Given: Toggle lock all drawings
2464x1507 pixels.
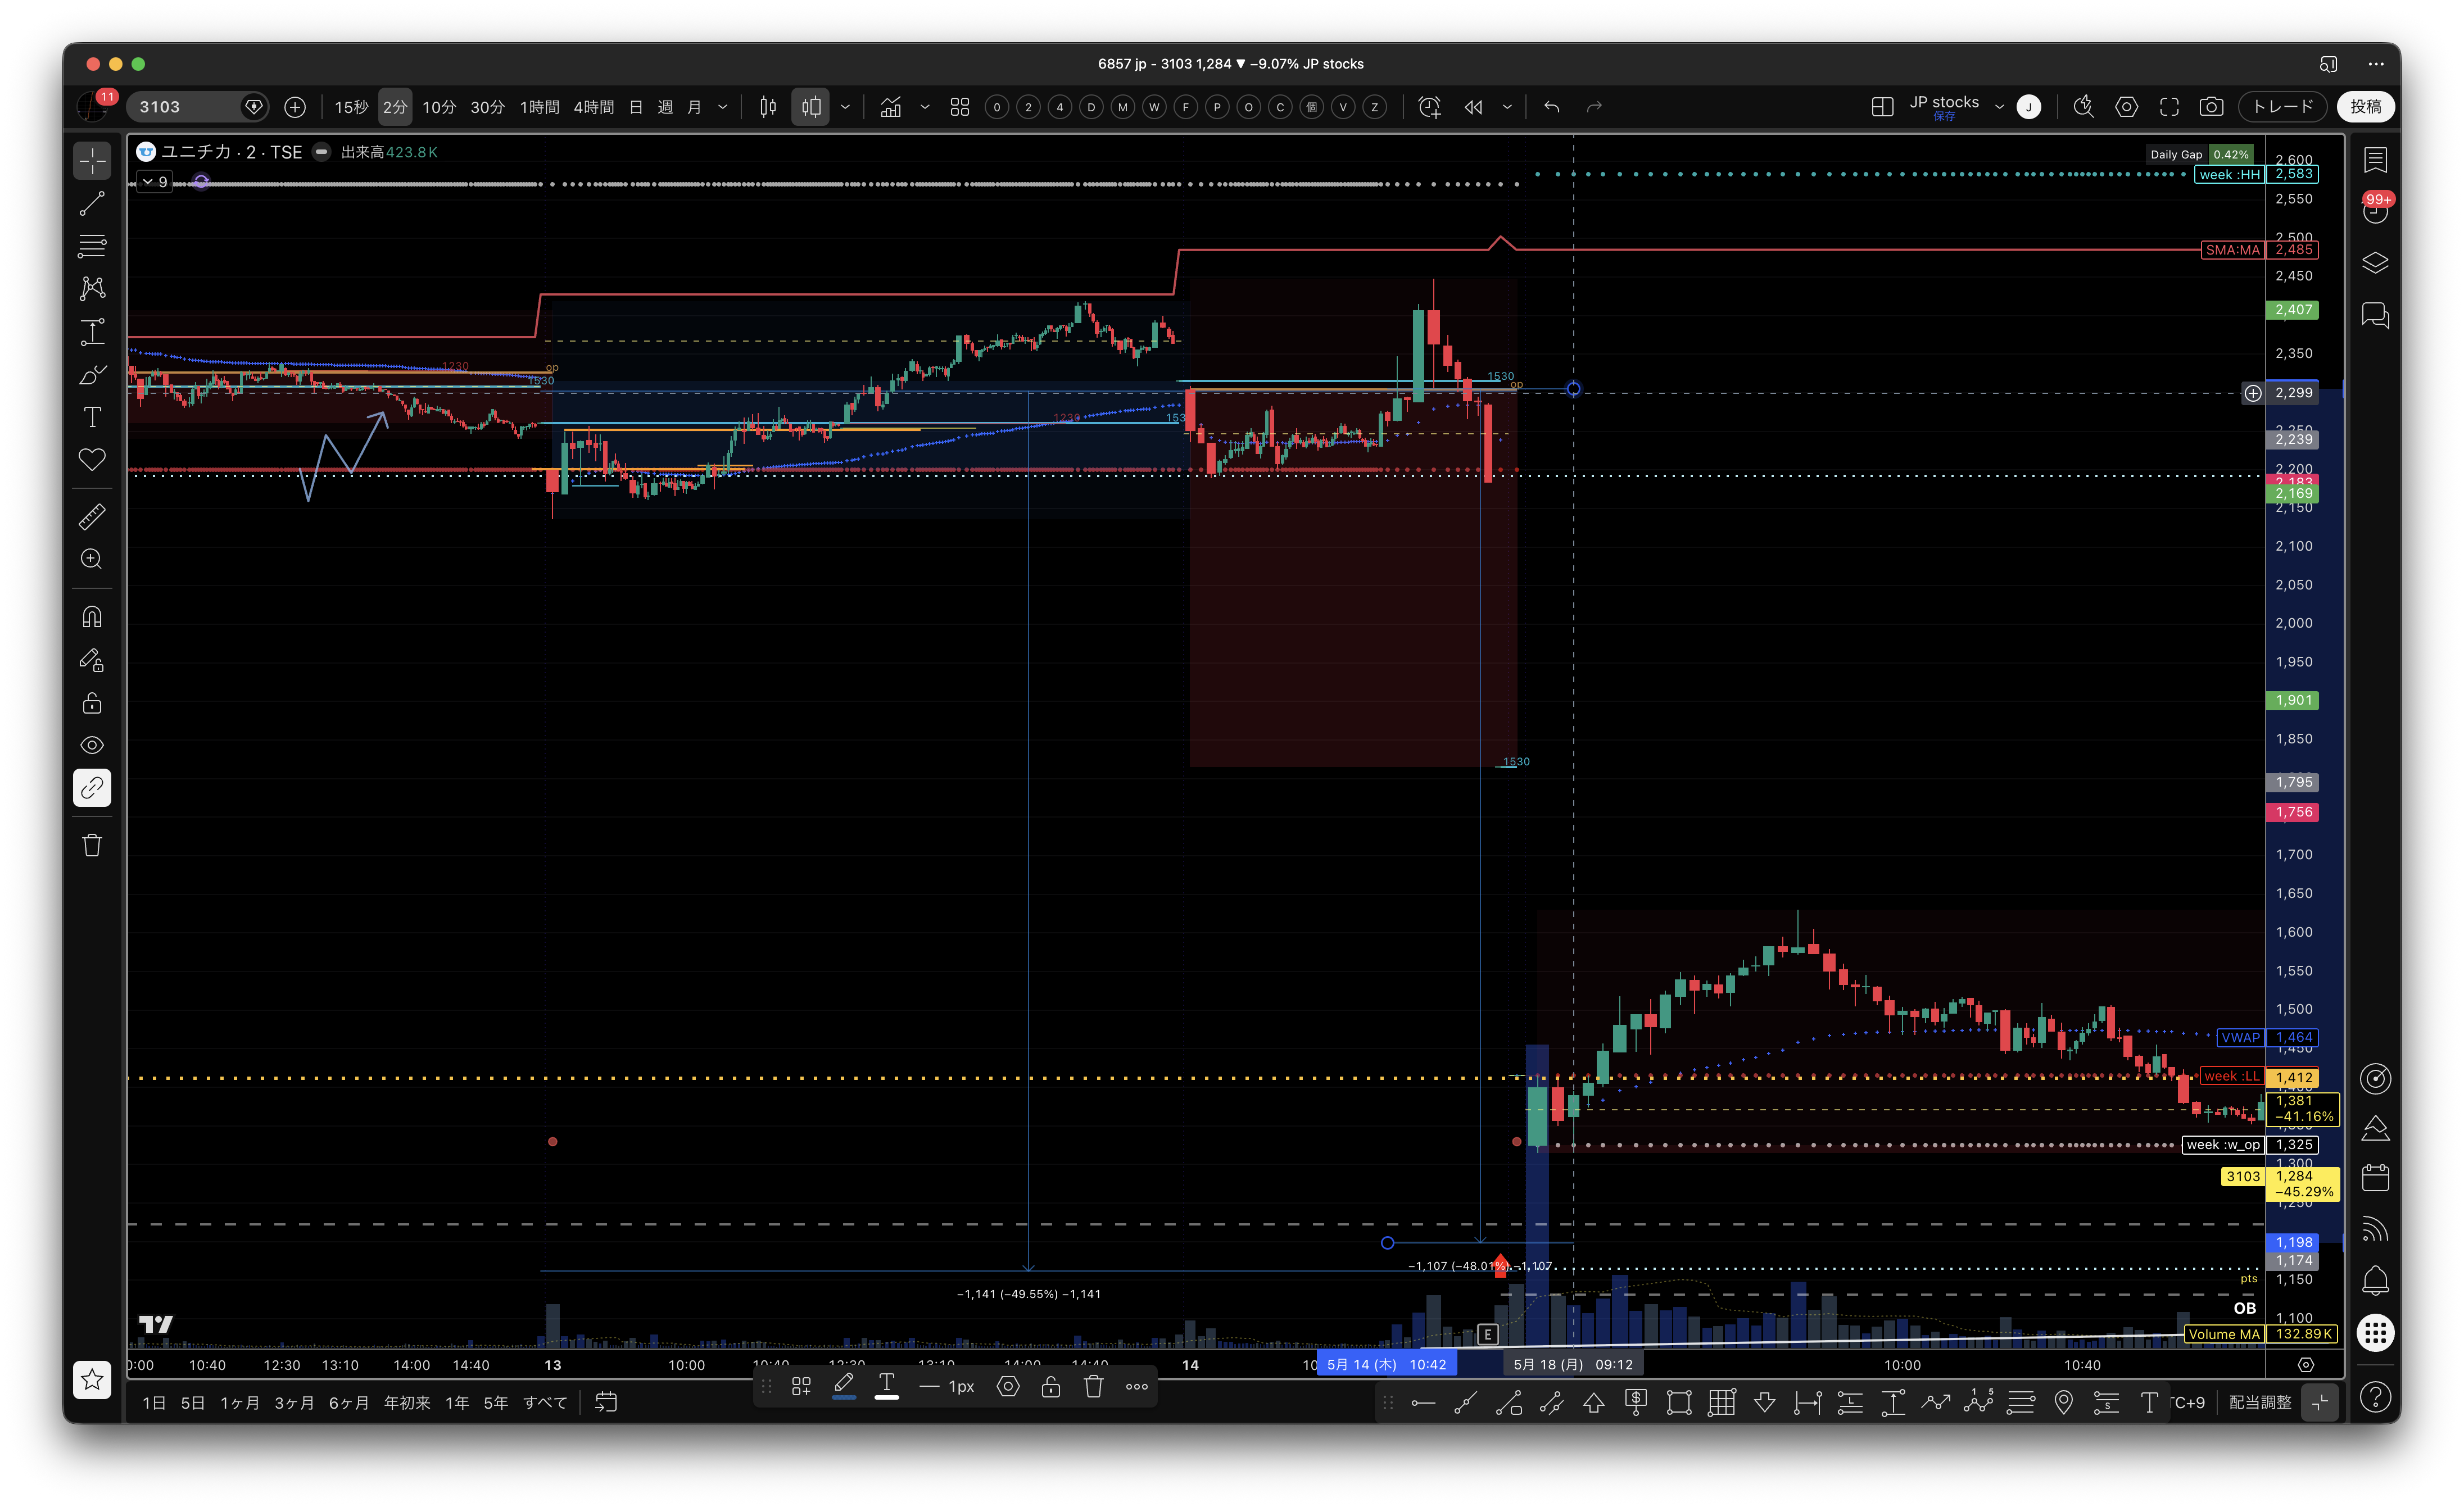Looking at the screenshot, I should tap(92, 703).
